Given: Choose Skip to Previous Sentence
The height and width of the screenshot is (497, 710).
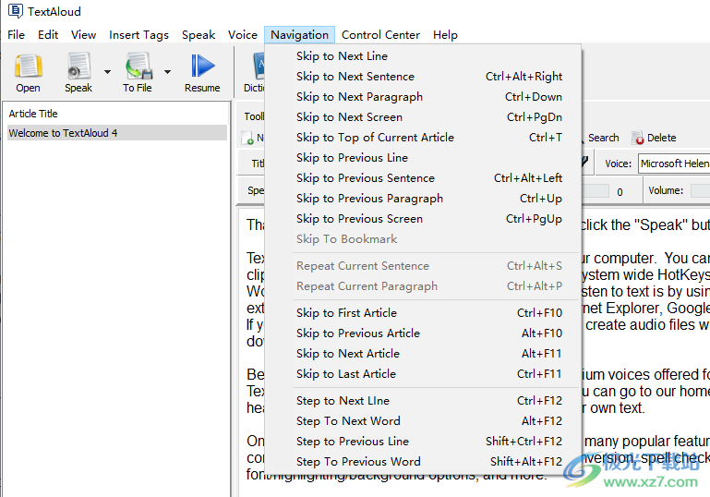Looking at the screenshot, I should pyautogui.click(x=423, y=178).
